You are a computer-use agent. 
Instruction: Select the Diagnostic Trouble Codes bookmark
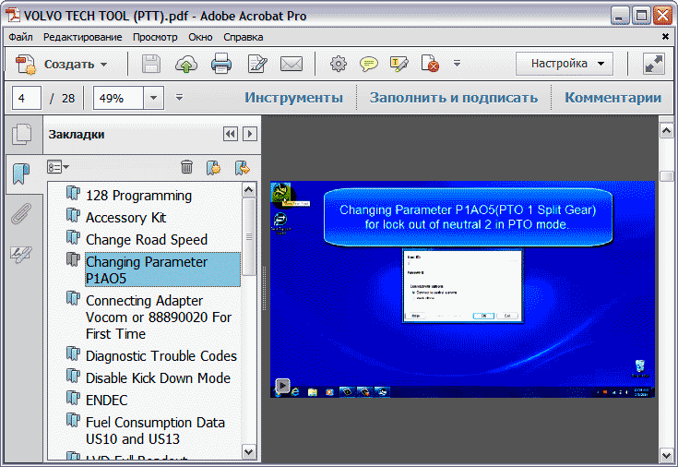161,356
